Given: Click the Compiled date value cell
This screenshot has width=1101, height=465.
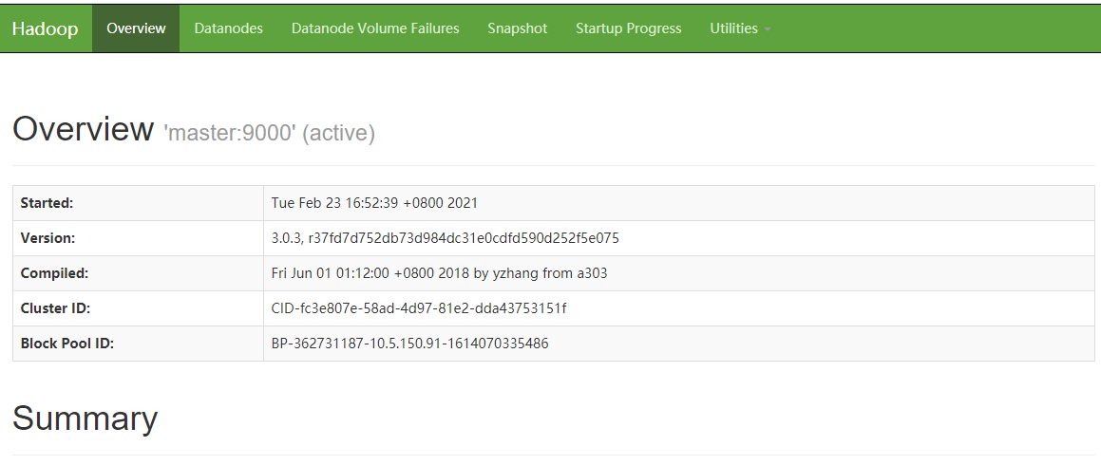Looking at the screenshot, I should 679,273.
